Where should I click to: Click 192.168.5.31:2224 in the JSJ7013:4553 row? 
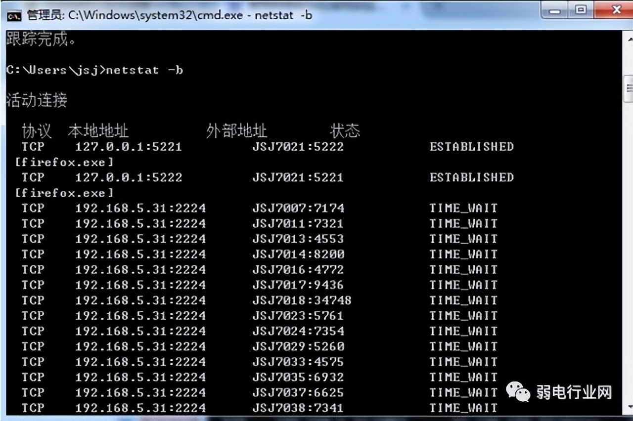[x=140, y=239]
